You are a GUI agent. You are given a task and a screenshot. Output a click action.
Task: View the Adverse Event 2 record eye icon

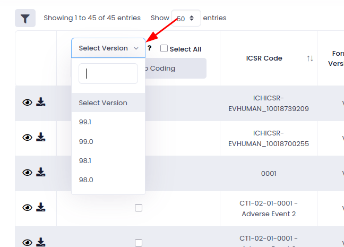(x=27, y=208)
